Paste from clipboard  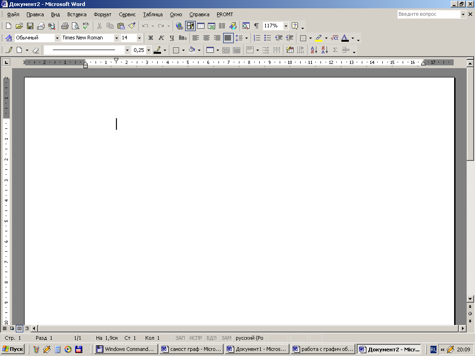point(121,26)
